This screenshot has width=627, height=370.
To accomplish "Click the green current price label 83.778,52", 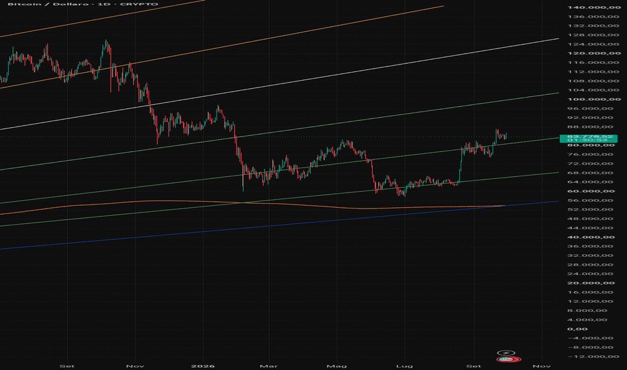I will tap(589, 139).
